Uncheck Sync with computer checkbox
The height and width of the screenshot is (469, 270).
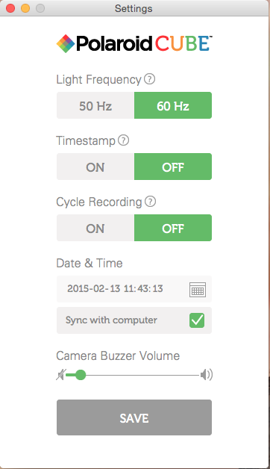pos(197,320)
